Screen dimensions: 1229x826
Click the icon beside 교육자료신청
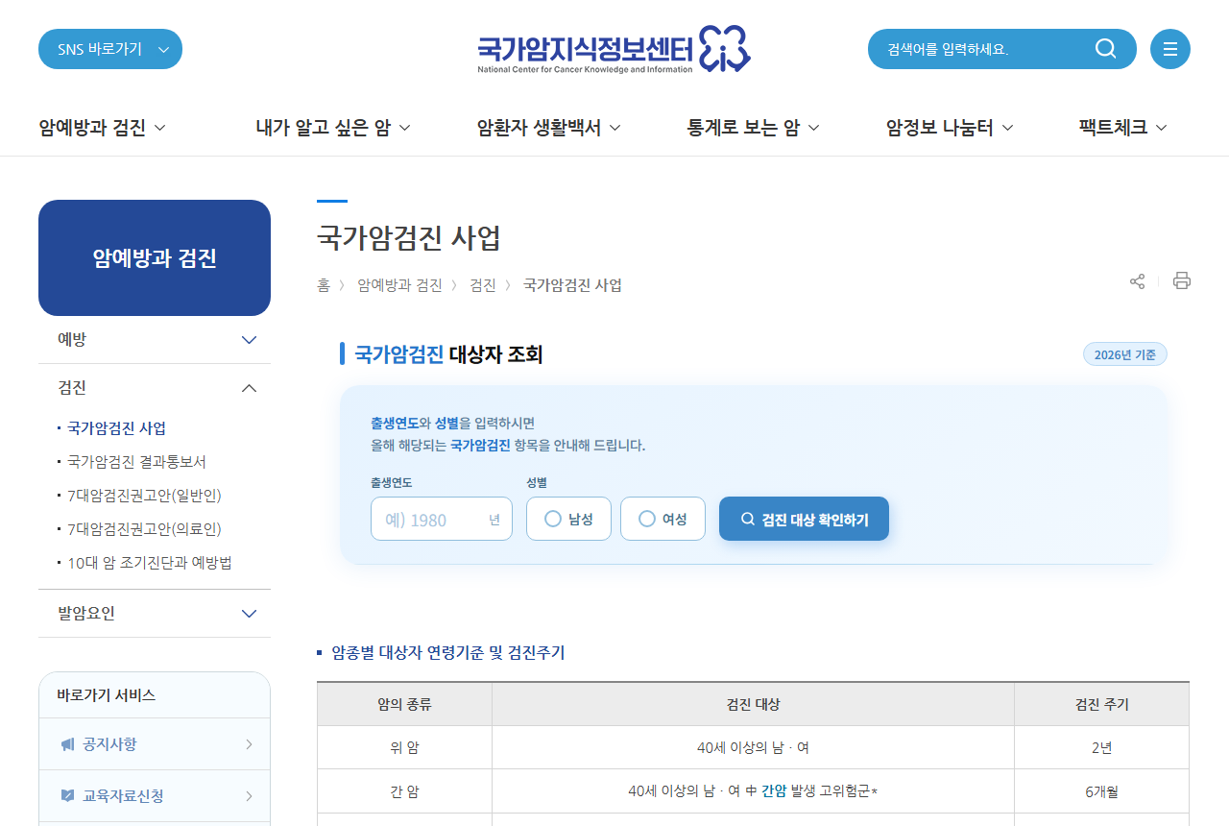tap(67, 796)
